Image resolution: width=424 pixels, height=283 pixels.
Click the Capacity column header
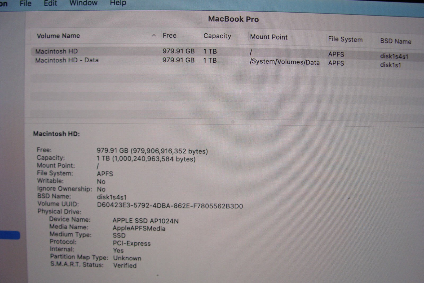(x=217, y=36)
